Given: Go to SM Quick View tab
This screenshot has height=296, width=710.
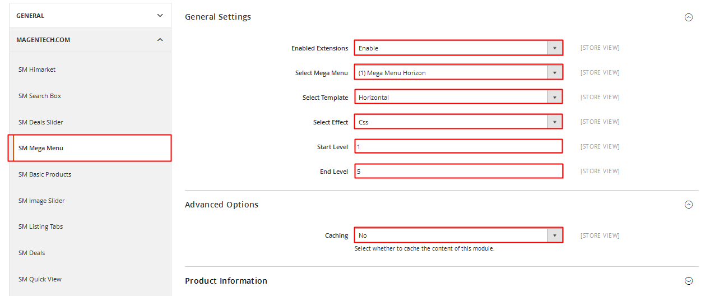Looking at the screenshot, I should (x=40, y=279).
